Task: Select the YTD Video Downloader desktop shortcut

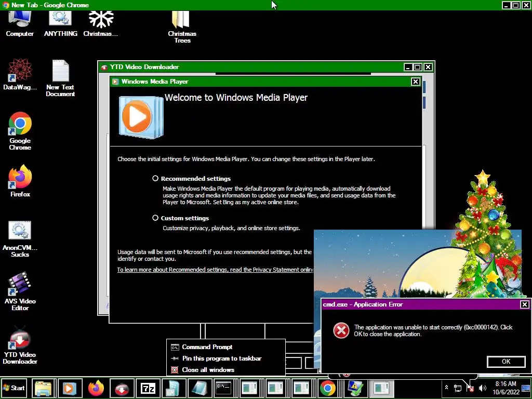Action: pos(20,345)
